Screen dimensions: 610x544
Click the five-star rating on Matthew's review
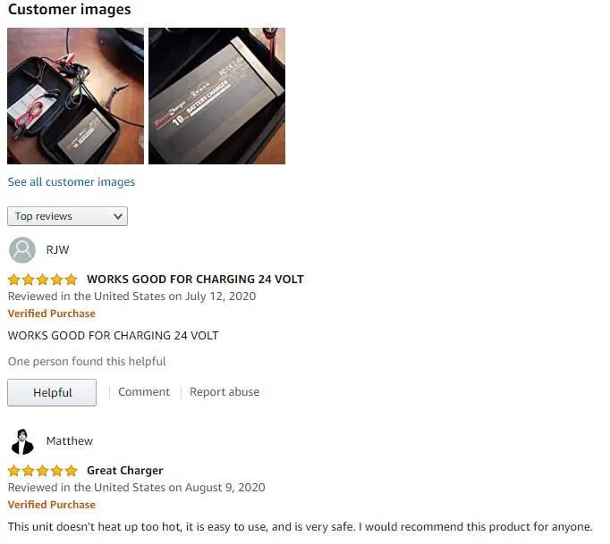42,471
